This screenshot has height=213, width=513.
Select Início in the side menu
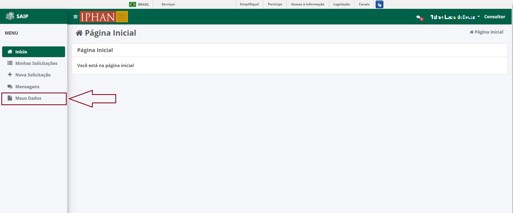tap(34, 52)
